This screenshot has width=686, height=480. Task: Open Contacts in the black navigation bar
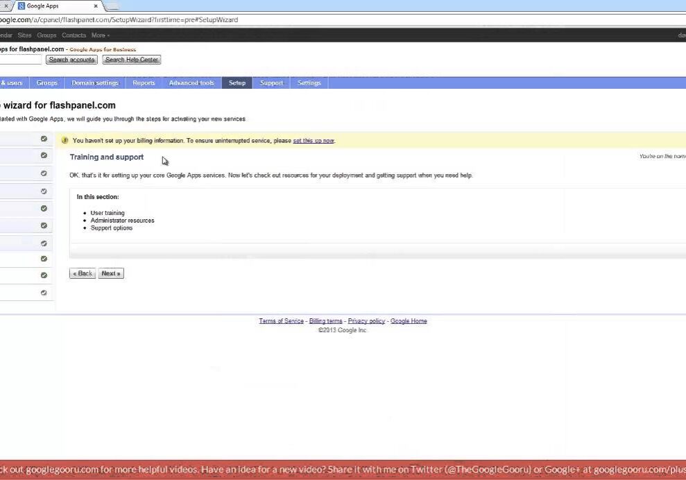pyautogui.click(x=74, y=35)
